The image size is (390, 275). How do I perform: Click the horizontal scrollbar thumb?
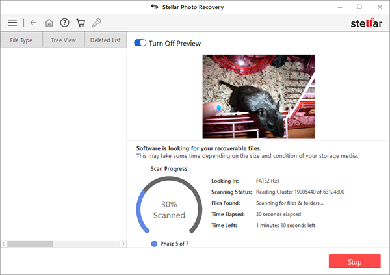tap(30, 244)
